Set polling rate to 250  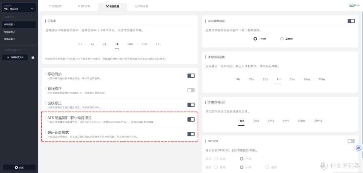(x=144, y=44)
